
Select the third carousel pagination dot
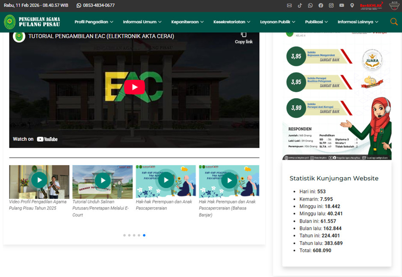[134, 235]
